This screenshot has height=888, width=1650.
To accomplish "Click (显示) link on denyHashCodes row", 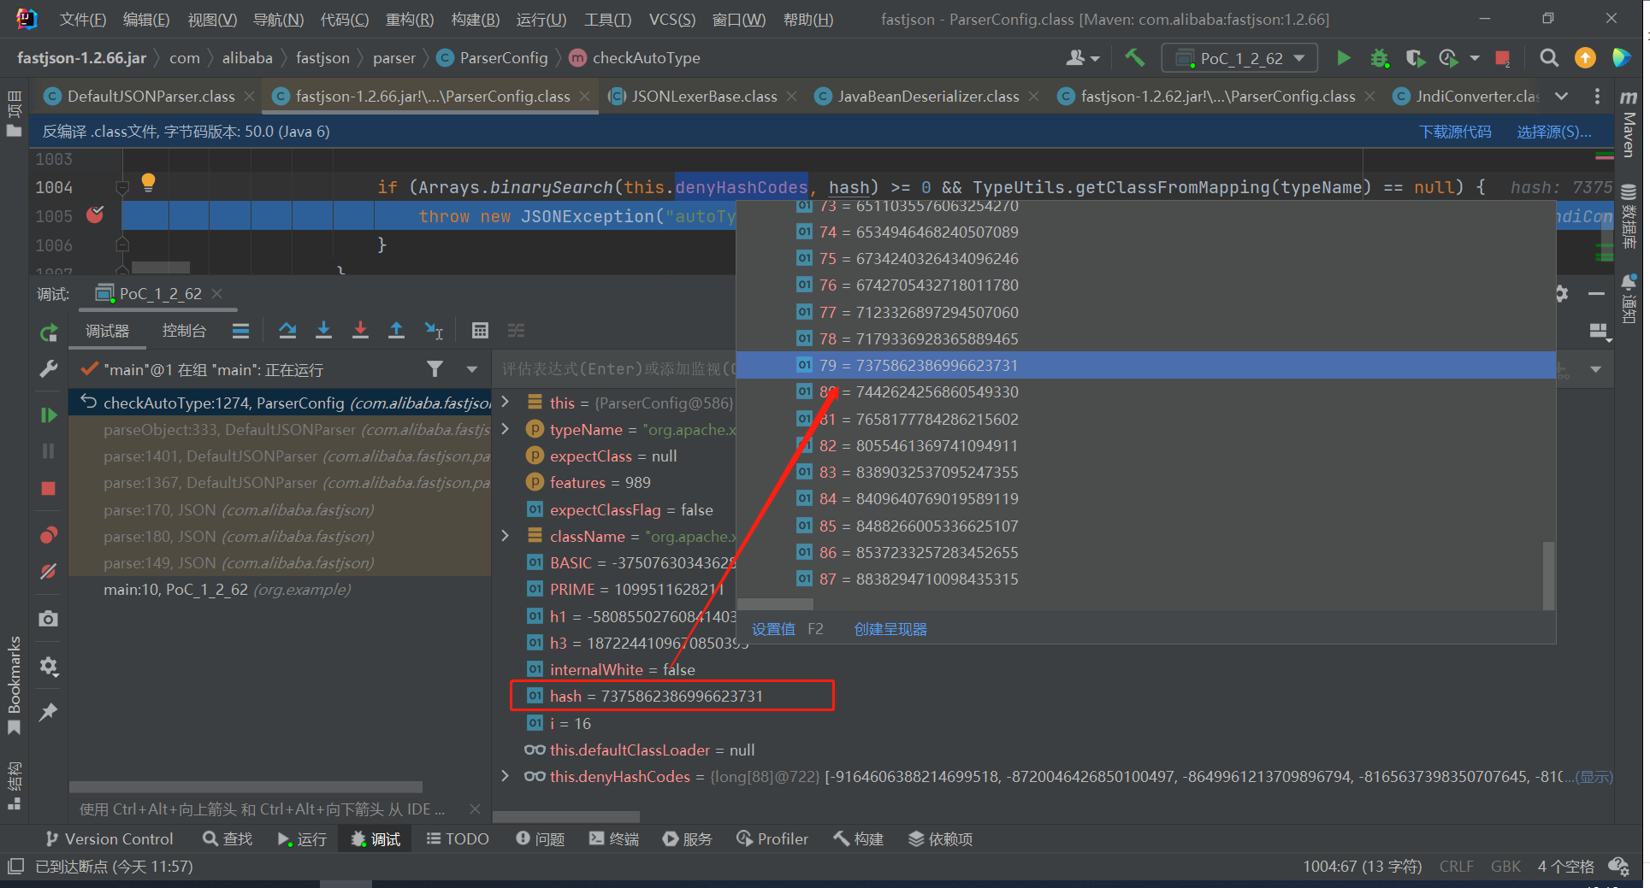I will click(1594, 776).
